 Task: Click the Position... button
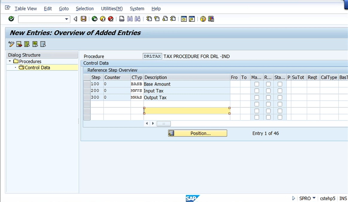click(197, 133)
